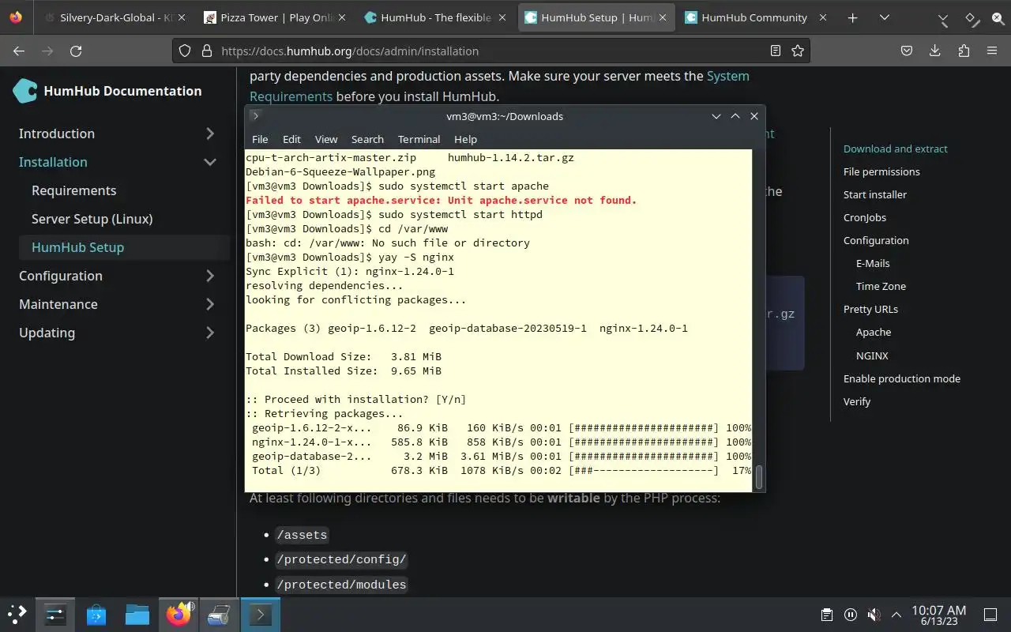Open the Terminal menu in terminal

pyautogui.click(x=419, y=139)
